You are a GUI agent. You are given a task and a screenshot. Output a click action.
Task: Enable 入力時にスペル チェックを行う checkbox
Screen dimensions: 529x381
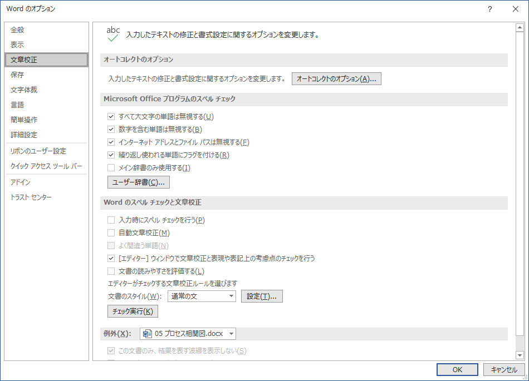(111, 220)
